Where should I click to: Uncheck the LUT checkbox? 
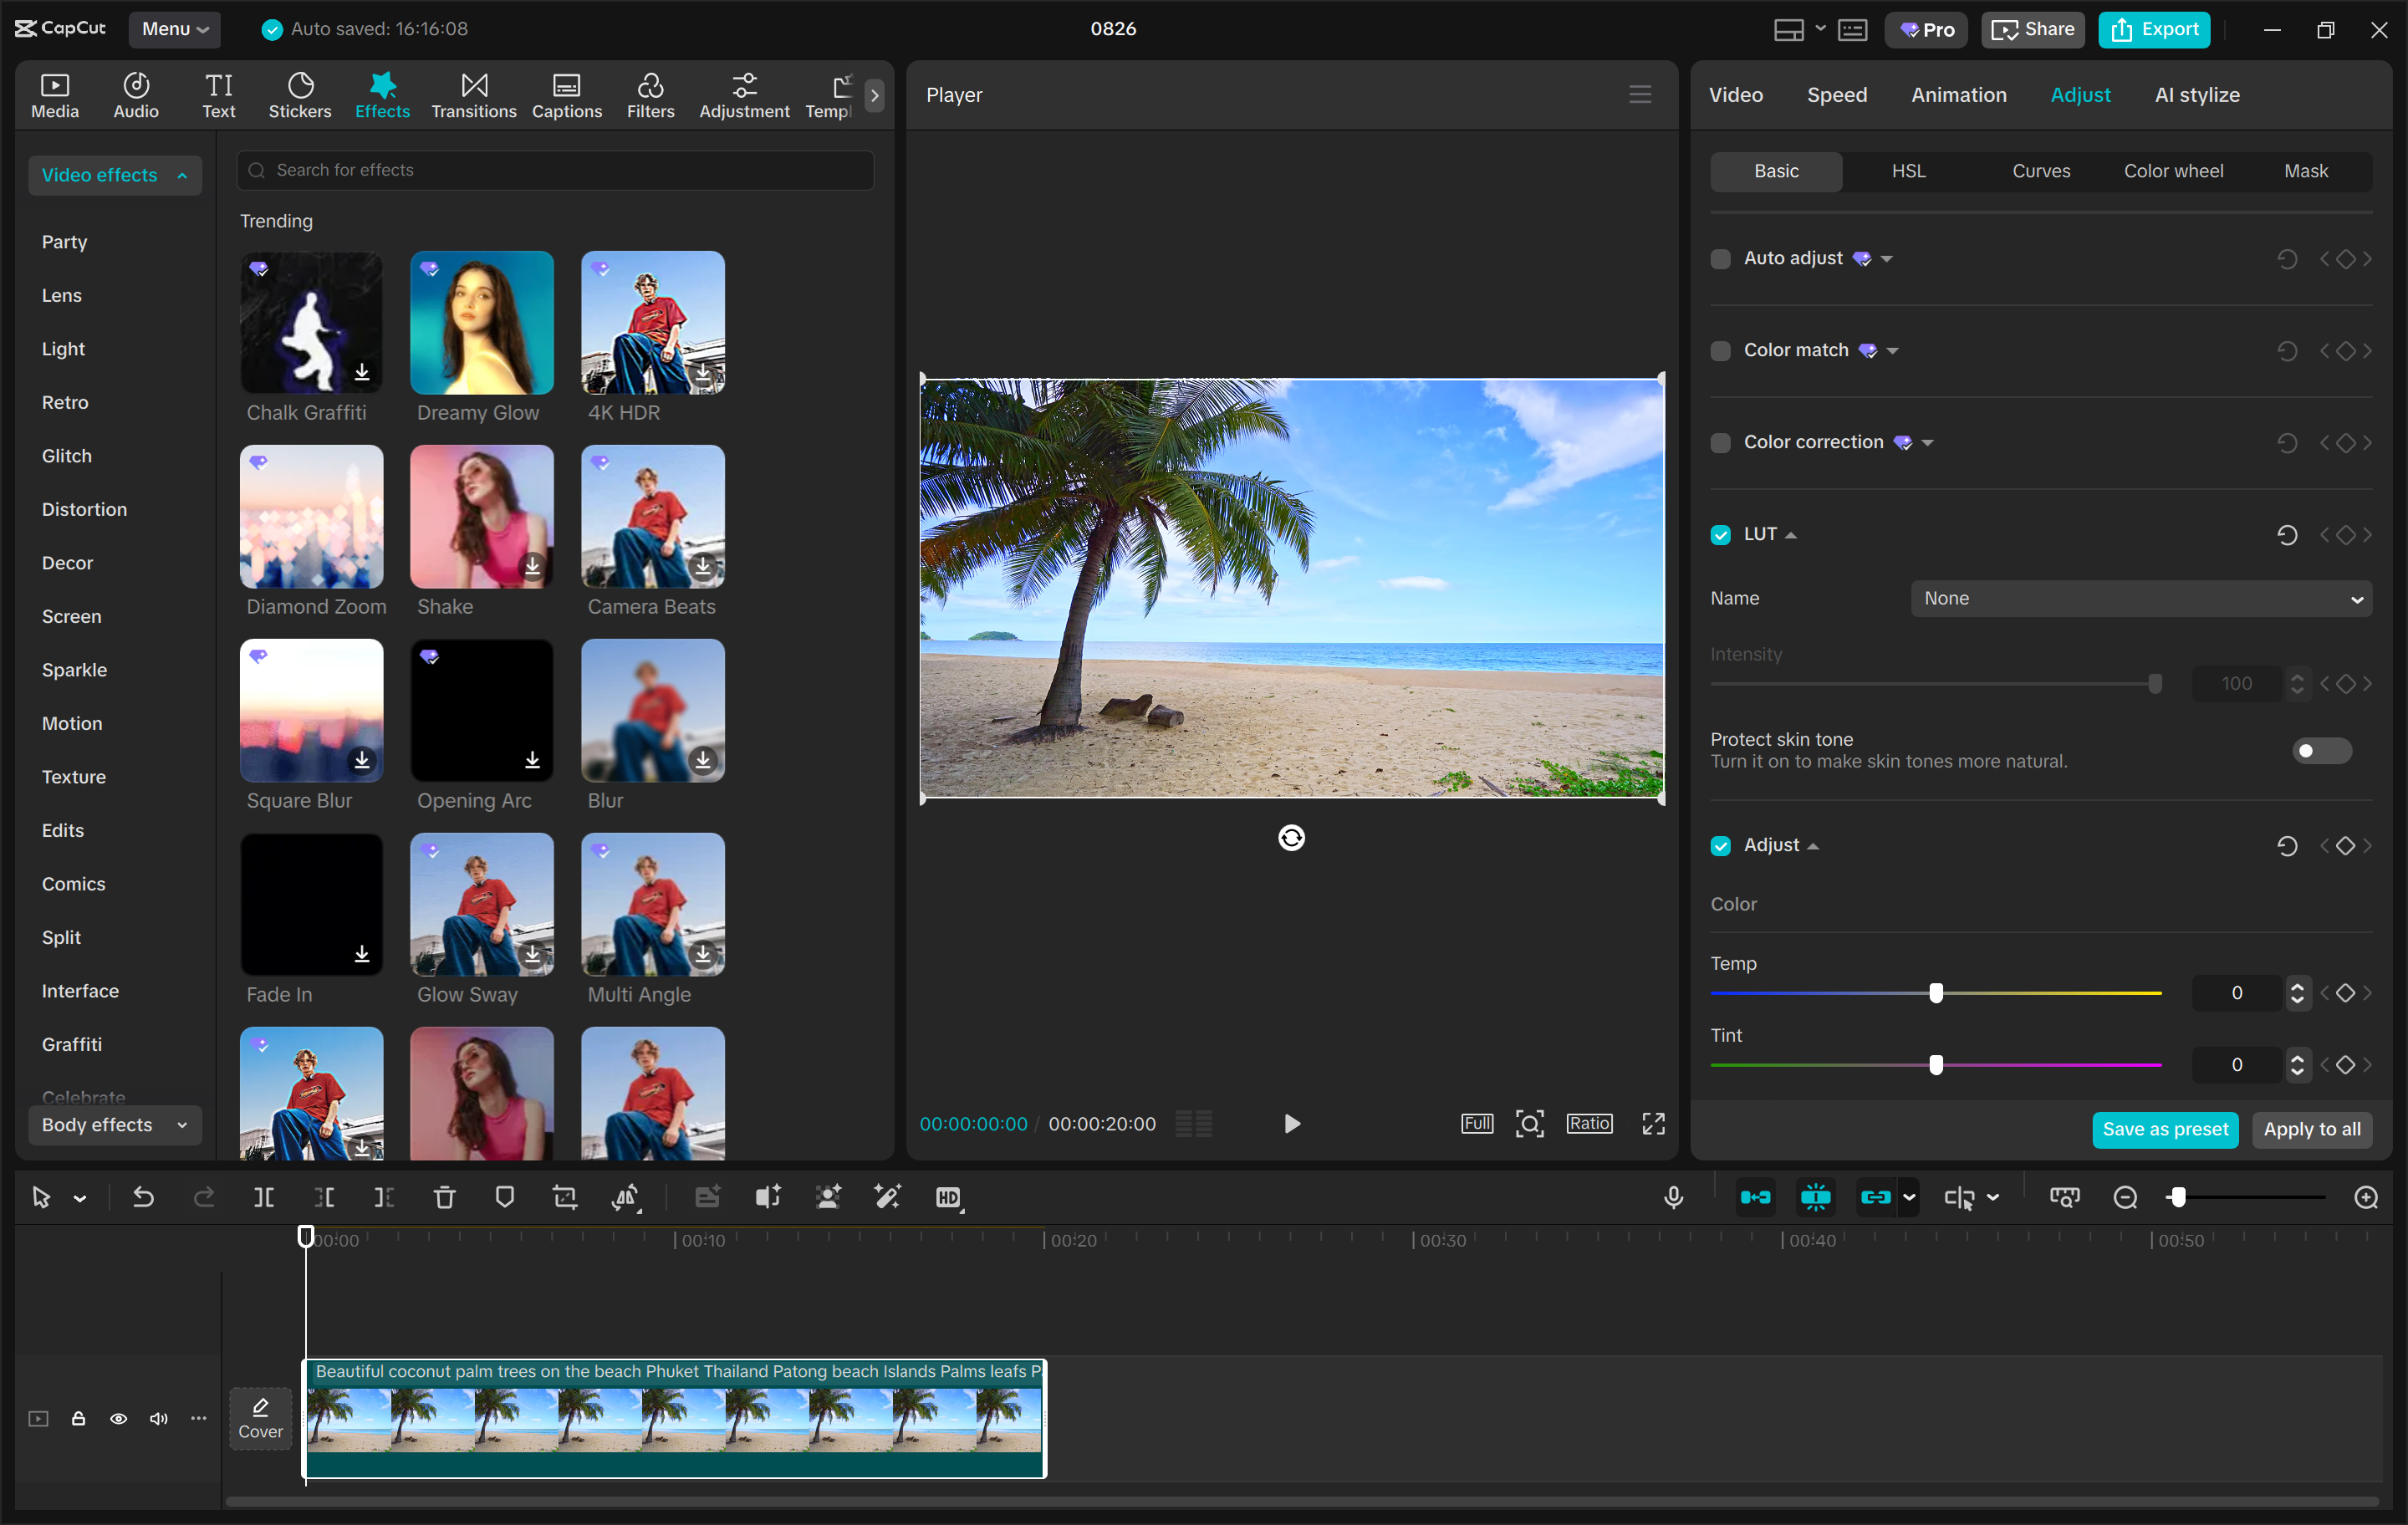click(x=1720, y=534)
